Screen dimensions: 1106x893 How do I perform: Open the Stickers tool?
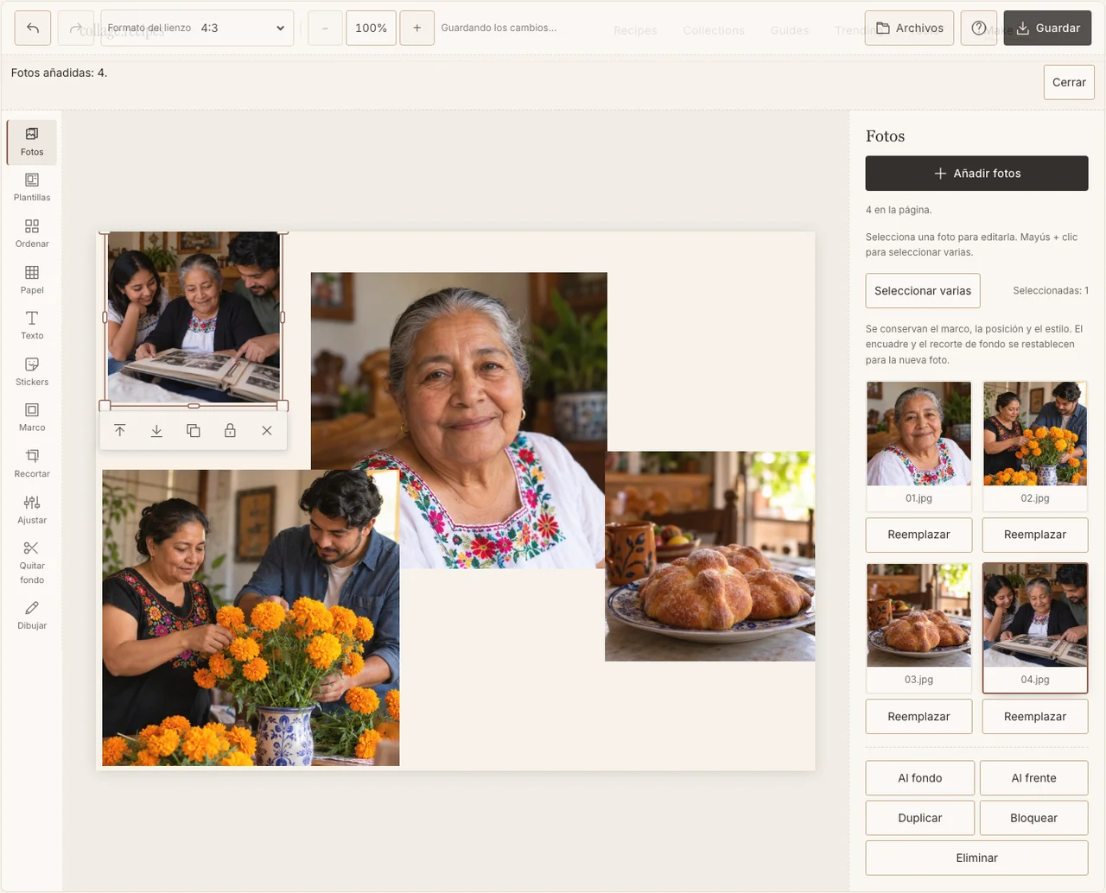click(32, 371)
